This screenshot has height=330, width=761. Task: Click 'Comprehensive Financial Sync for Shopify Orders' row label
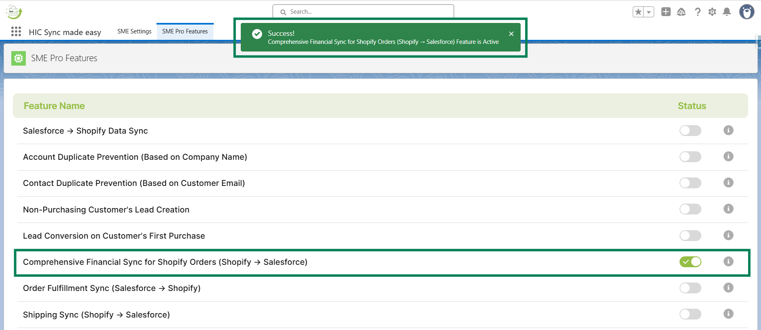click(165, 262)
